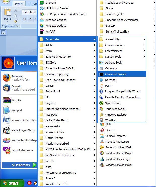Expand the Communications submenu
Viewport: 156px width, 187px height.
point(122,45)
